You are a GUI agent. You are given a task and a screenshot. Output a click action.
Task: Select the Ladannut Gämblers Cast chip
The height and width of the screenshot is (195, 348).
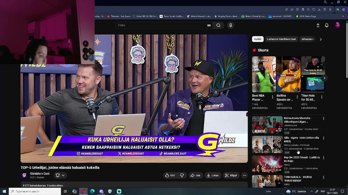(281, 39)
